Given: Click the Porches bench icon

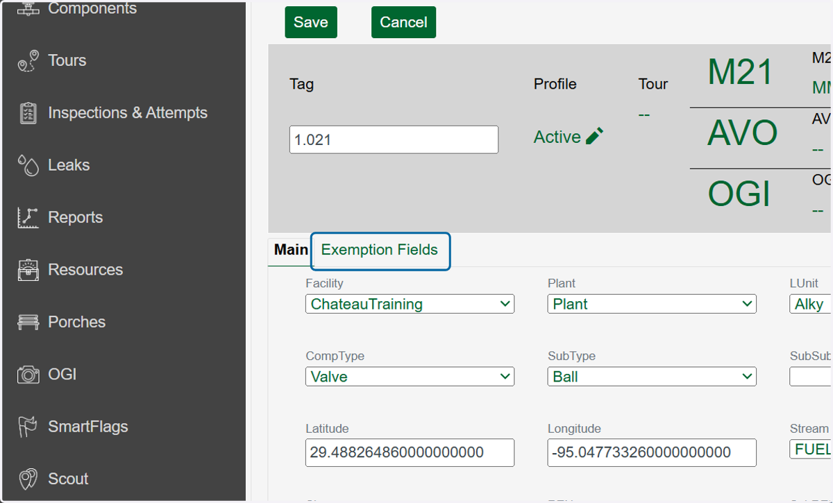Looking at the screenshot, I should pyautogui.click(x=28, y=322).
